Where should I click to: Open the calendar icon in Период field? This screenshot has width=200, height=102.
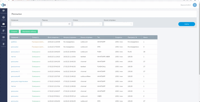click(x=69, y=24)
